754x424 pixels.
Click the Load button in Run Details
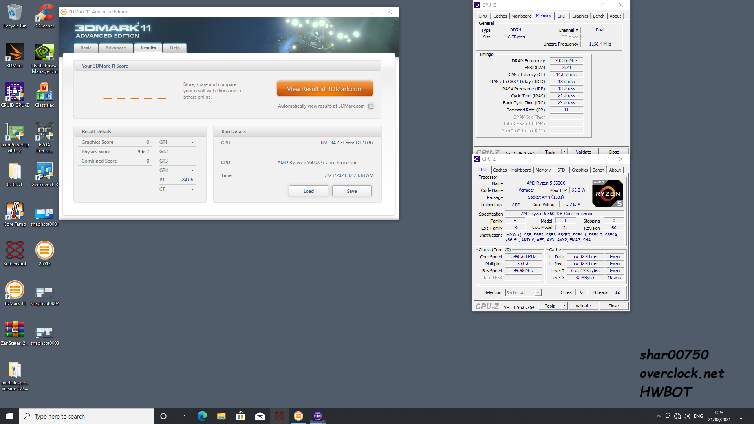[x=309, y=191]
